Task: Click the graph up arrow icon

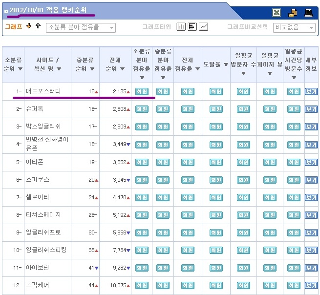Action: click(x=38, y=26)
